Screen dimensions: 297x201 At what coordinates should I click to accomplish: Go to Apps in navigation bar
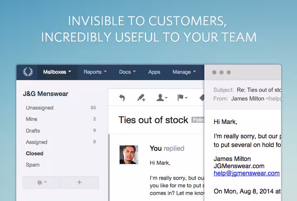point(154,72)
